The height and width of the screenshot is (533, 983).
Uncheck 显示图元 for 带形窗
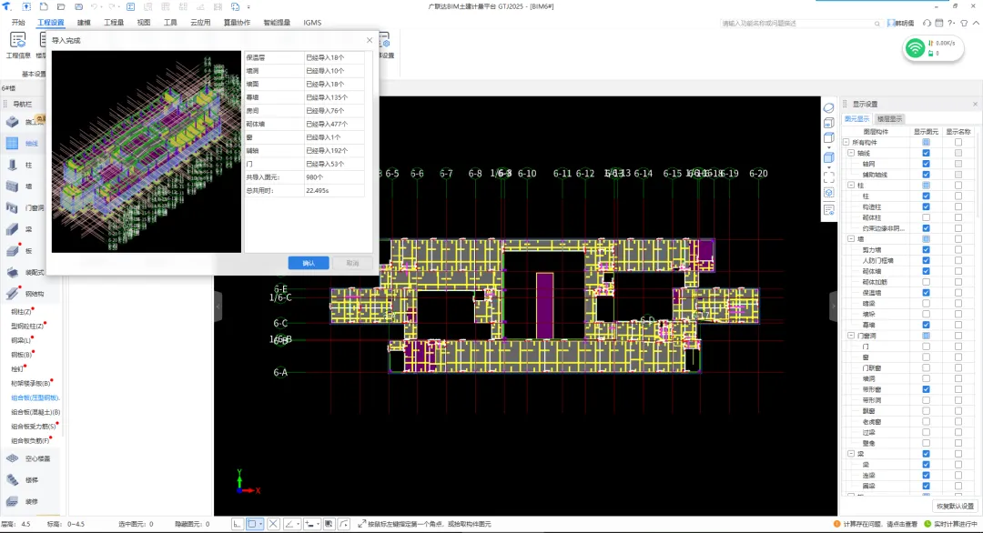[926, 389]
